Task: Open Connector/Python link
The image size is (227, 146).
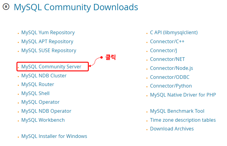Action: pyautogui.click(x=171, y=86)
